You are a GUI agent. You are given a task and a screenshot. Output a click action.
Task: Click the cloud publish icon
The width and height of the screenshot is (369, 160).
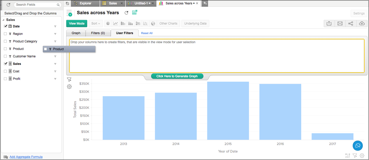point(362,24)
